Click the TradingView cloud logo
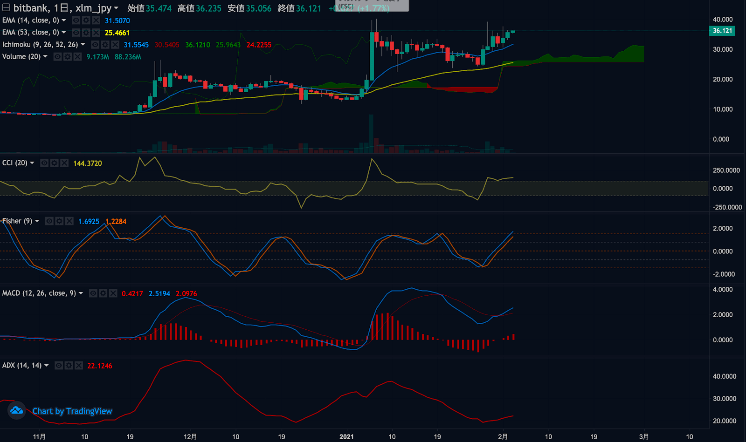The height and width of the screenshot is (442, 746). coord(17,410)
